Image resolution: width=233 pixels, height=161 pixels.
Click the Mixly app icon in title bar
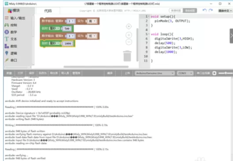(7, 4)
